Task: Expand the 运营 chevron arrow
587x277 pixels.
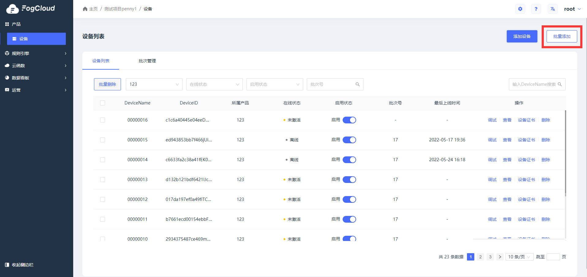Action: coord(66,90)
